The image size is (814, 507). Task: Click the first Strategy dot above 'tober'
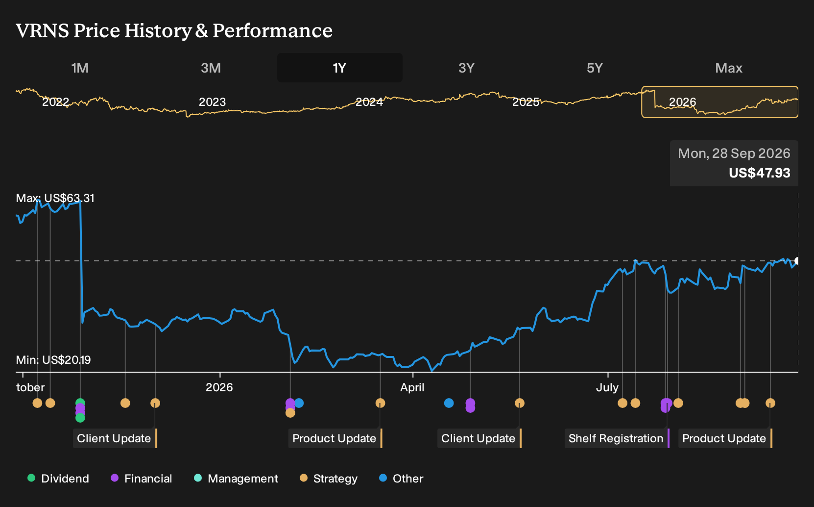pos(37,403)
